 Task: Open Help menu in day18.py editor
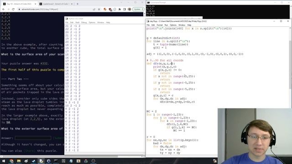(x=189, y=25)
